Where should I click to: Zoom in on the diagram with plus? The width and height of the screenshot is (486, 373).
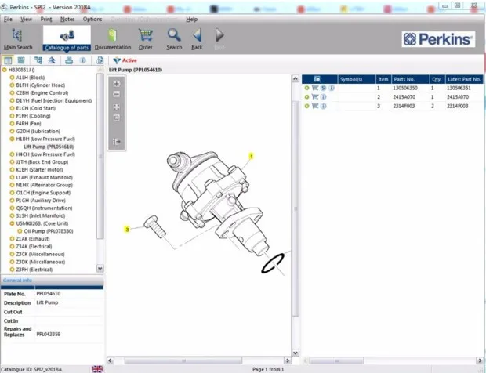click(117, 84)
